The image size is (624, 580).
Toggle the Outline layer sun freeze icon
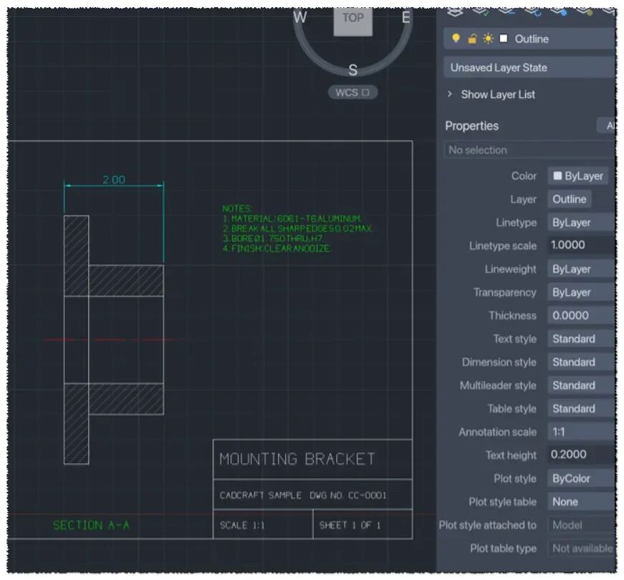[x=488, y=39]
